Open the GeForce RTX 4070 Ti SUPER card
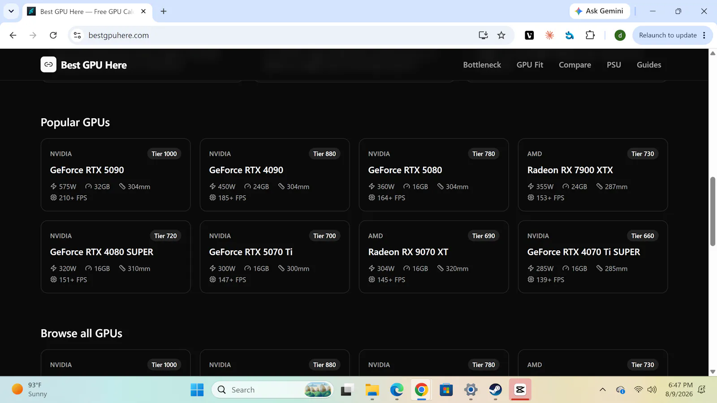The height and width of the screenshot is (403, 717). pos(593,257)
